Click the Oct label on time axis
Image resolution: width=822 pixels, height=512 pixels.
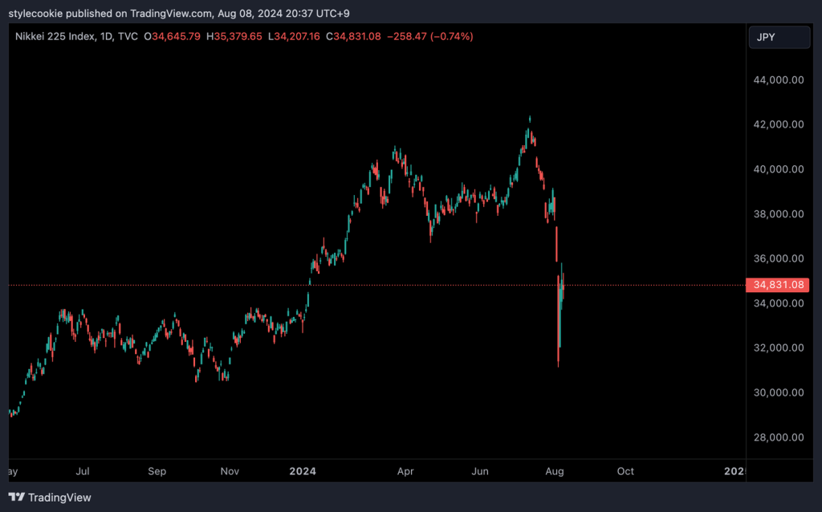(x=625, y=471)
